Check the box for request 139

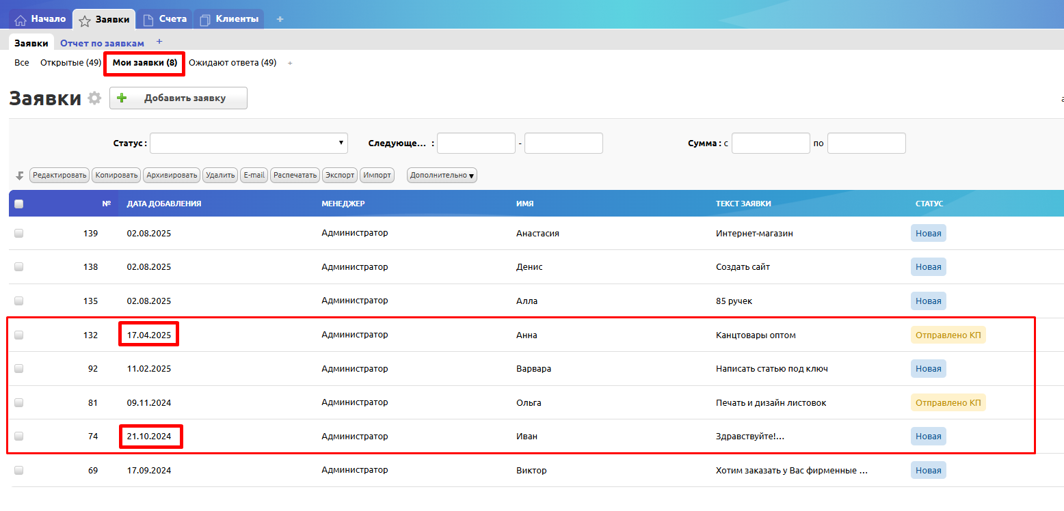19,233
